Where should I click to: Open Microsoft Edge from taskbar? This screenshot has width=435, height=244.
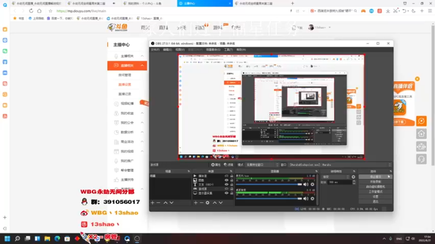coord(57,239)
